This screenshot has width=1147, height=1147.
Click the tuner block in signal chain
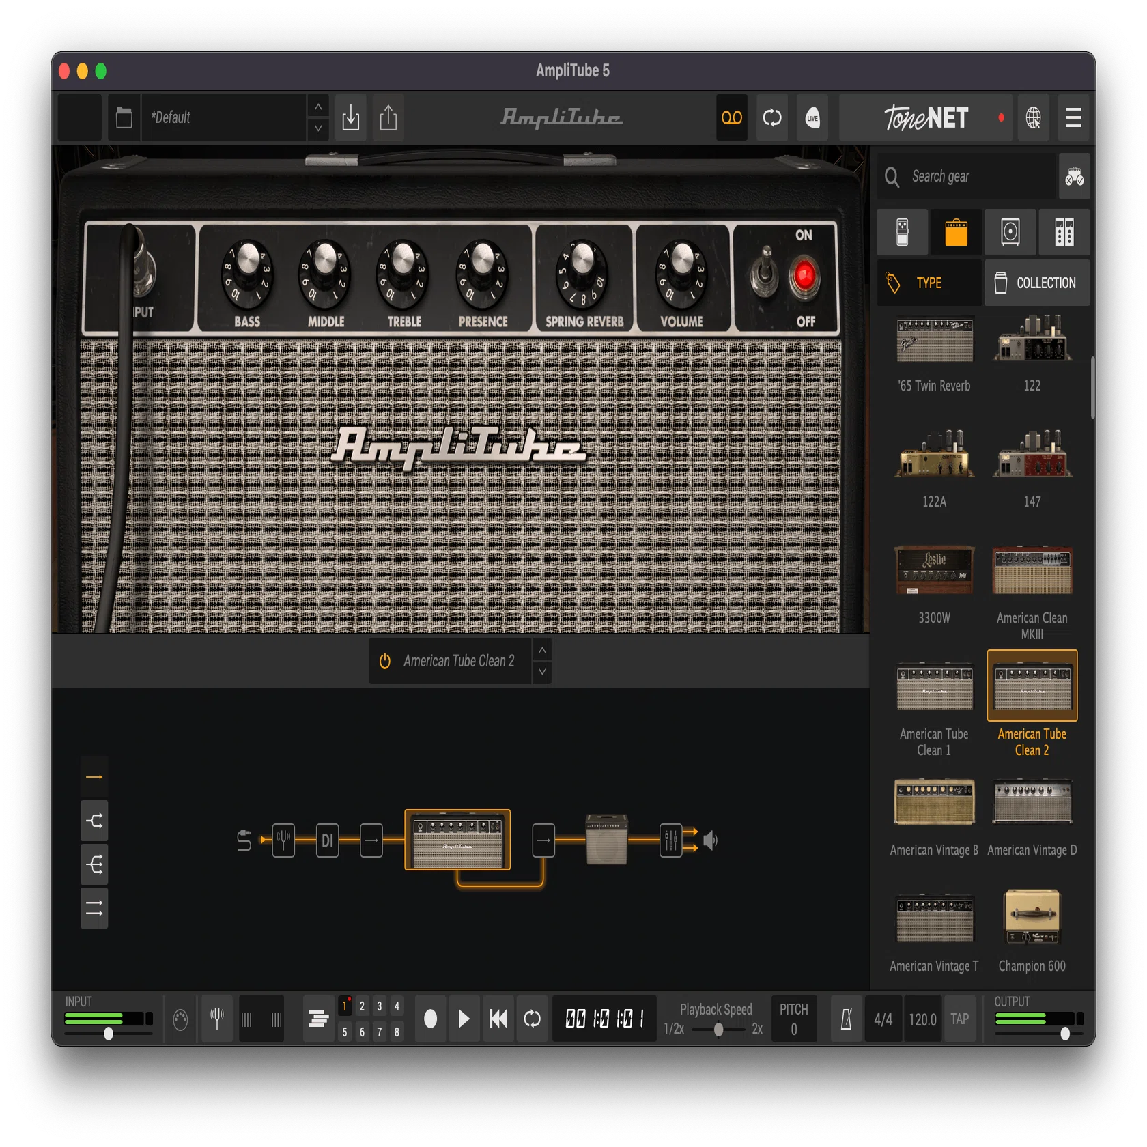tap(283, 840)
